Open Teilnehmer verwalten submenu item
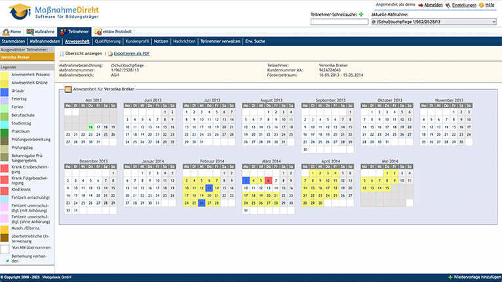The height and width of the screenshot is (282, 502). 220,41
